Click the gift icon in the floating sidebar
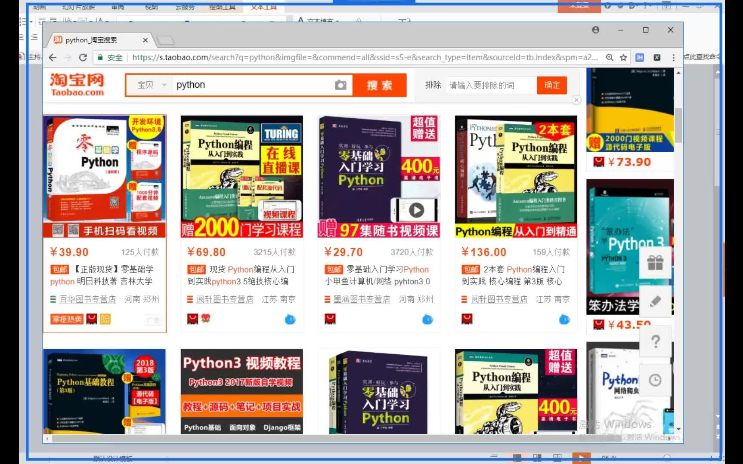743x464 pixels. point(655,262)
